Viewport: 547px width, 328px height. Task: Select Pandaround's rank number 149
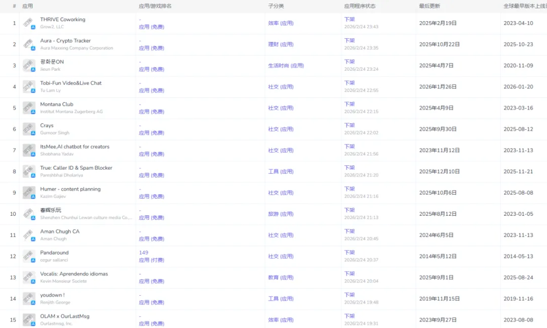143,253
